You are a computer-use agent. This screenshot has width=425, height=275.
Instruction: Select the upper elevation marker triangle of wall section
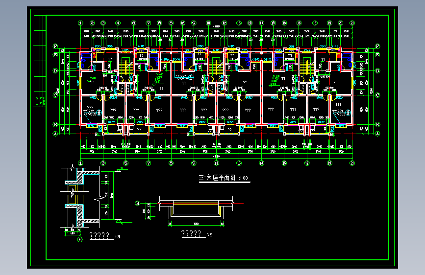coord(120,169)
